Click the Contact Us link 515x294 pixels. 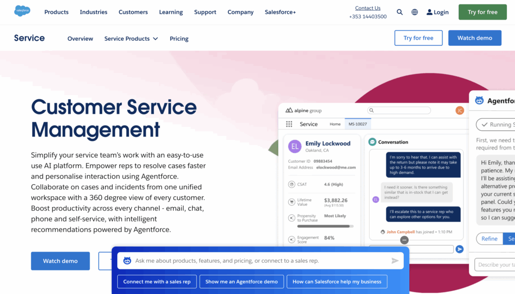pos(368,8)
